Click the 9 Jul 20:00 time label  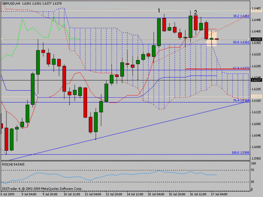point(50,194)
